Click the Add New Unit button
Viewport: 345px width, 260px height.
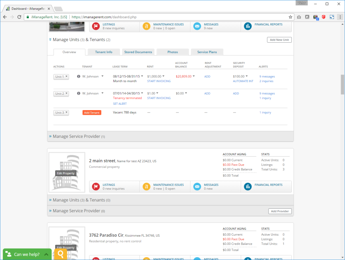click(279, 40)
